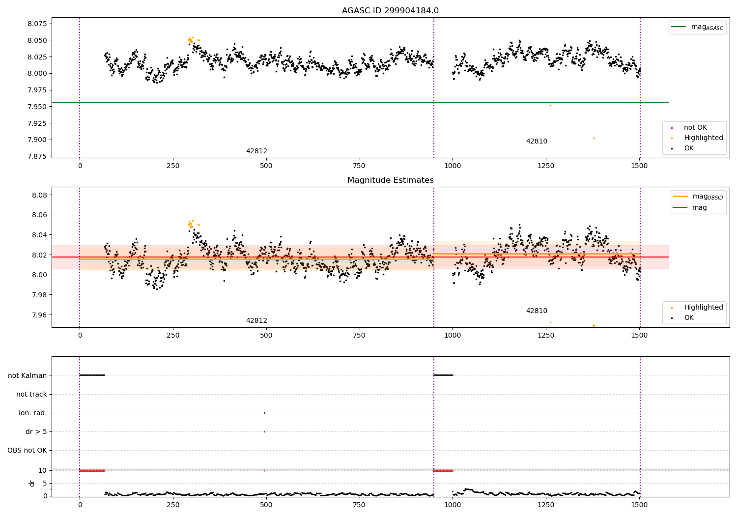Click the title AGASC ID 299904184.0
This screenshot has height=516, width=737.
click(390, 11)
